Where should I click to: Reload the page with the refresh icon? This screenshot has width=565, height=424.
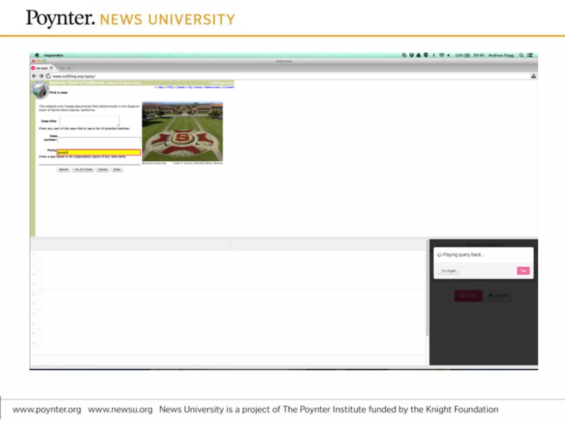[x=48, y=76]
